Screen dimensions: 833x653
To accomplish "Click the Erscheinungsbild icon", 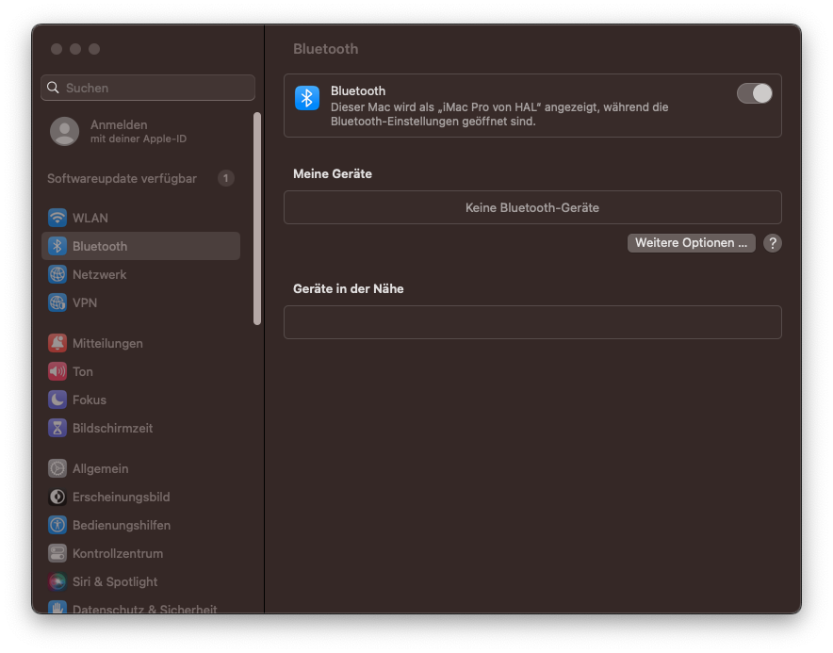I will [x=57, y=497].
